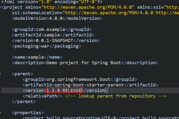Collapse the parent element fold marker
179x119 pixels.
point(1,74)
